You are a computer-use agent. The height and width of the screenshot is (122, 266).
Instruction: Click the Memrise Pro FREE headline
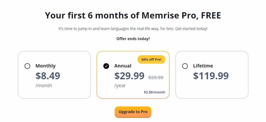[133, 15]
